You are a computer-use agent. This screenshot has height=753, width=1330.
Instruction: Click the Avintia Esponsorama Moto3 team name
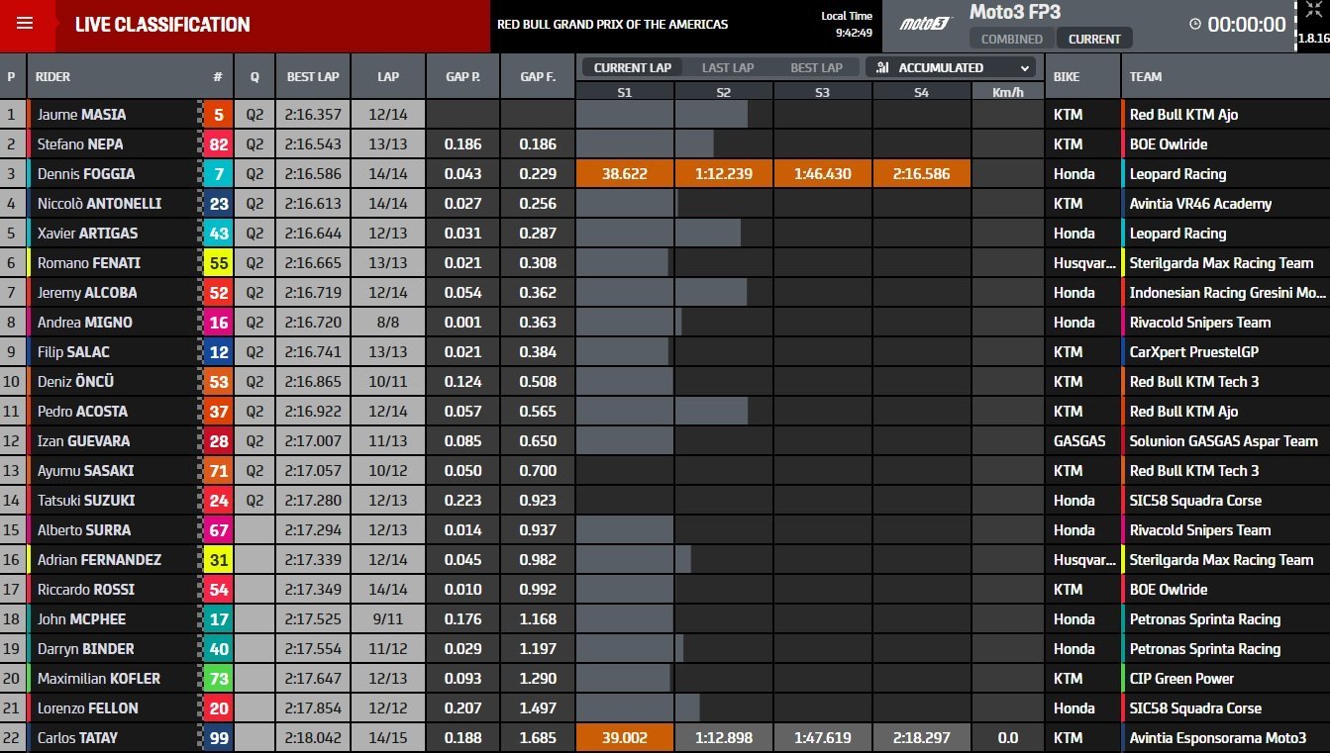1218,737
